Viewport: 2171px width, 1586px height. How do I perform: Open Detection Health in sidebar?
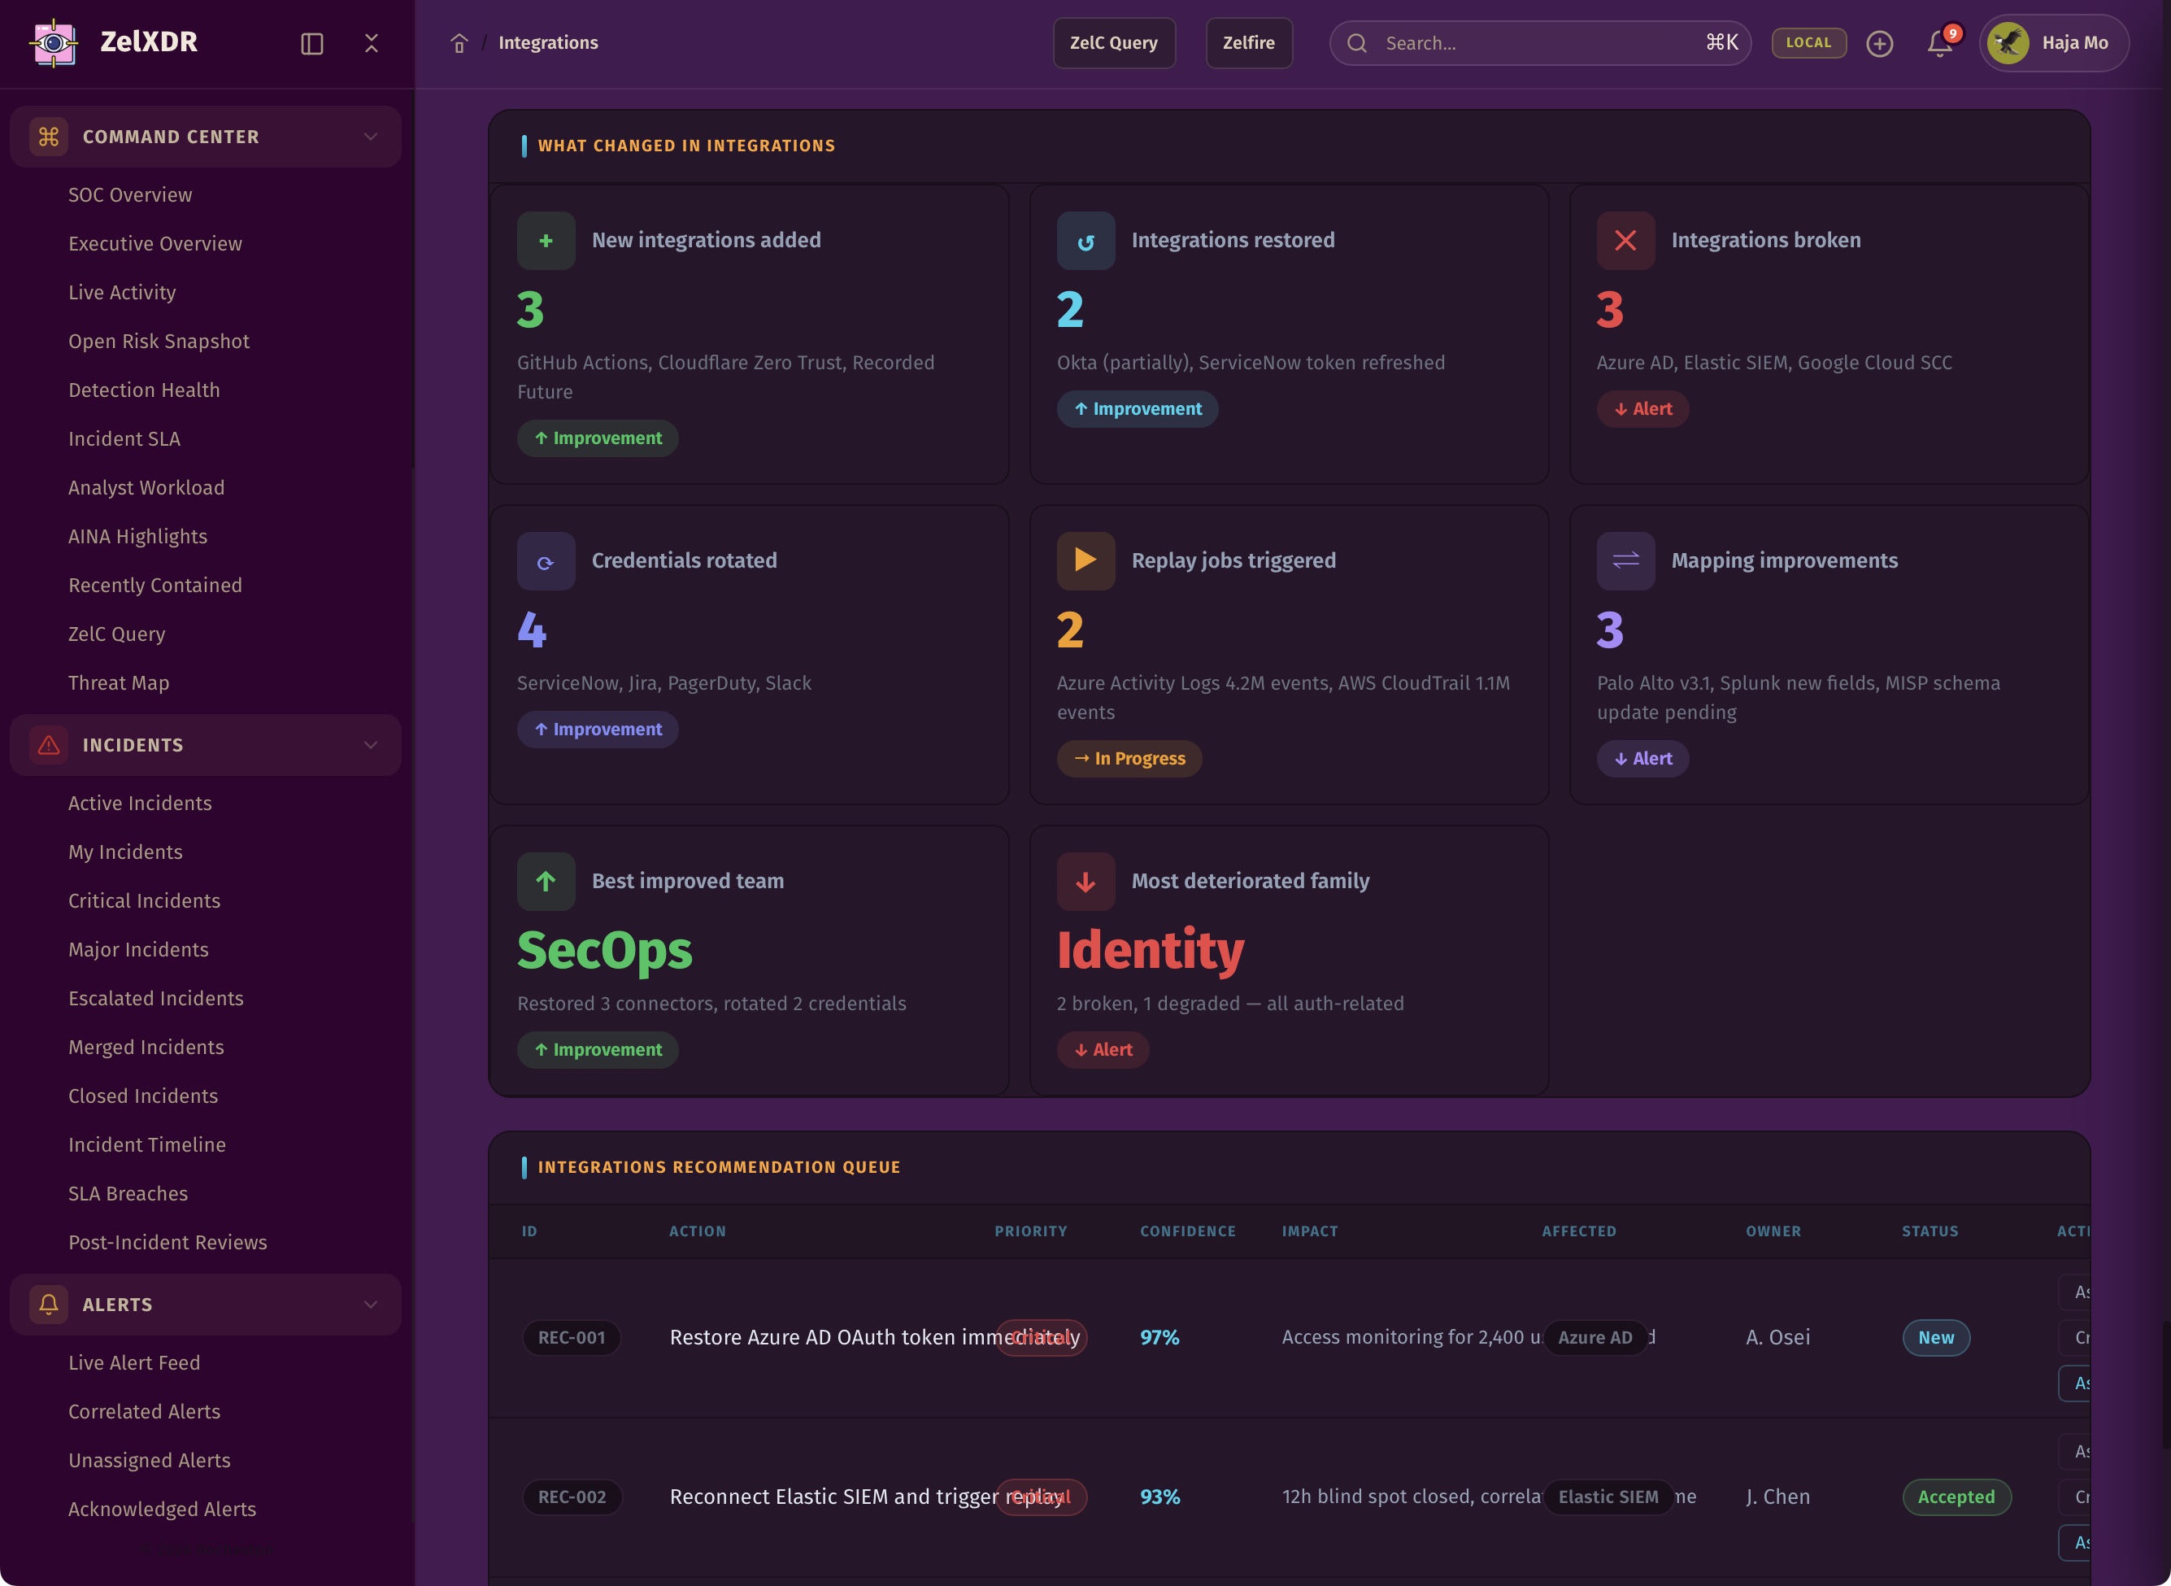[x=144, y=390]
